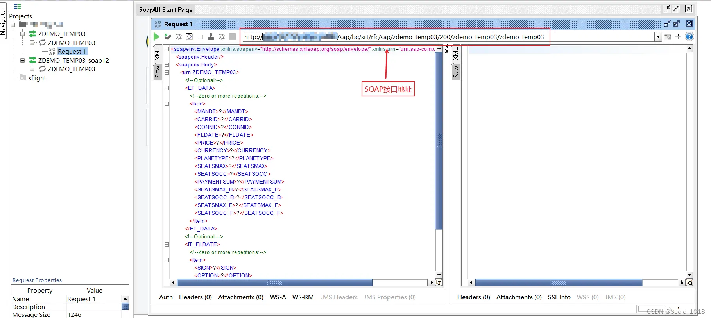Collapse the ZDEMO_TEMP03_soap12 node

click(23, 61)
